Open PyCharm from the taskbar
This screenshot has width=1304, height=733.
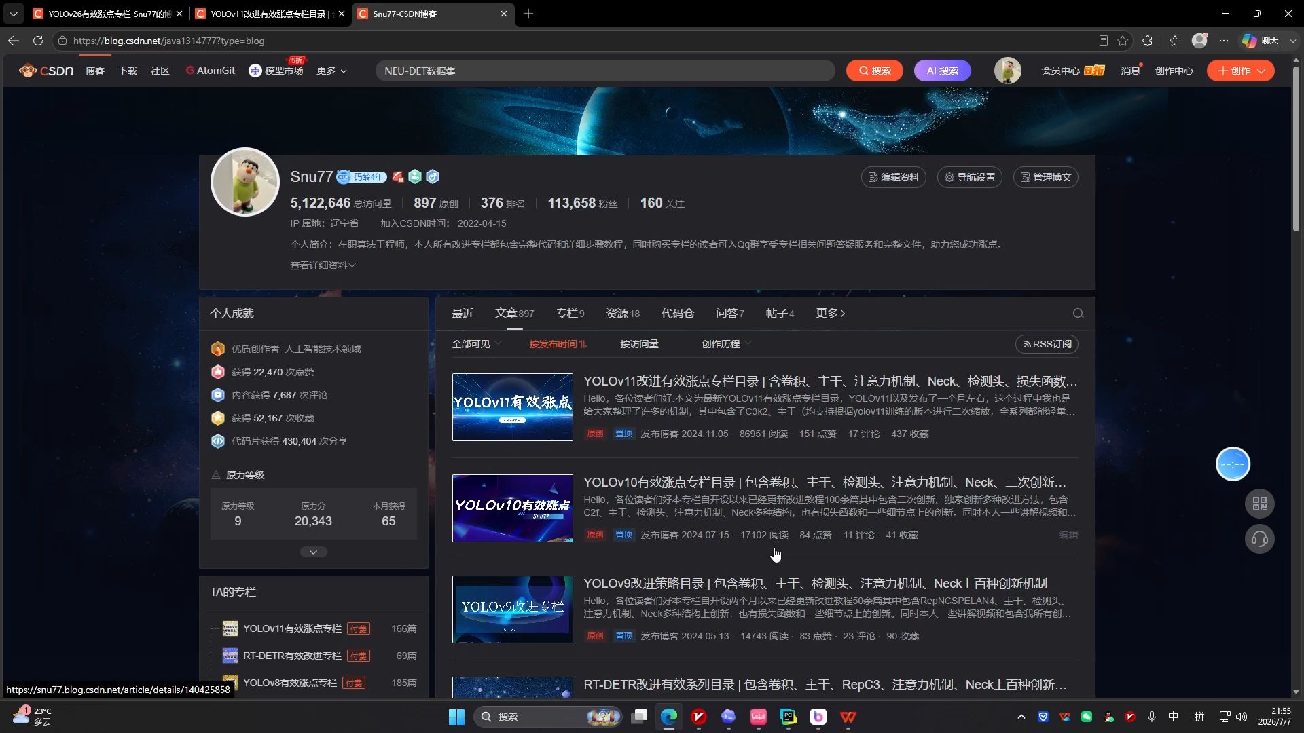pos(789,717)
